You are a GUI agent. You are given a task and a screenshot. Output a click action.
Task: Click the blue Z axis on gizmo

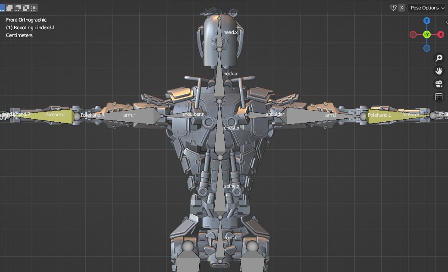tap(427, 21)
